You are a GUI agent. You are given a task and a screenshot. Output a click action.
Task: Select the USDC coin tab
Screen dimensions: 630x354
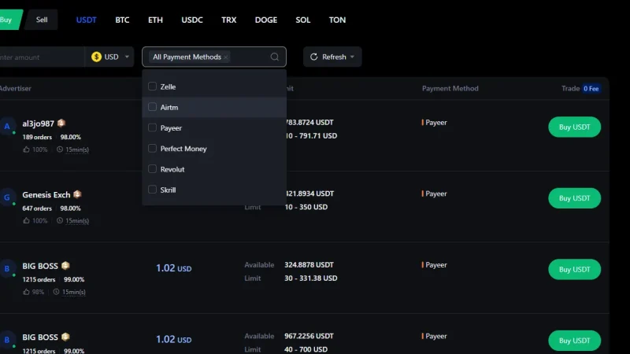[x=192, y=20]
